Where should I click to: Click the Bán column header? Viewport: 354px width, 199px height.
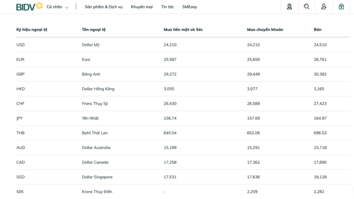click(318, 29)
